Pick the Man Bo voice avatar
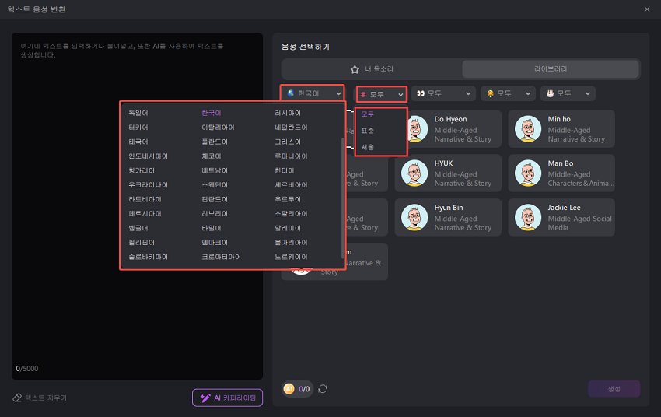Image resolution: width=661 pixels, height=417 pixels. pos(528,173)
